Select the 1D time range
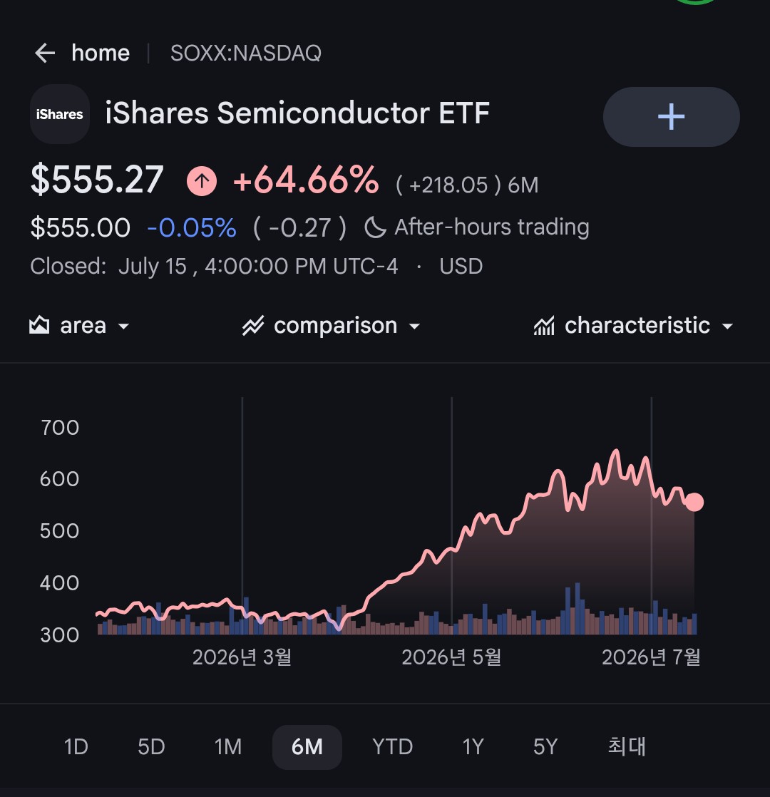770x797 pixels. (x=76, y=746)
